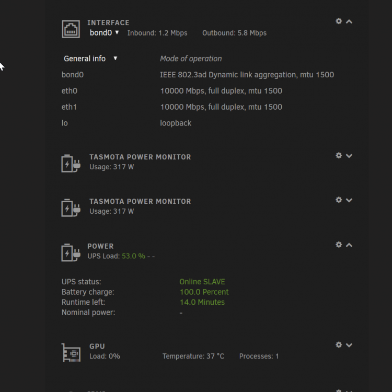The width and height of the screenshot is (392, 392).
Task: Open settings gear for Interface section
Action: [339, 21]
